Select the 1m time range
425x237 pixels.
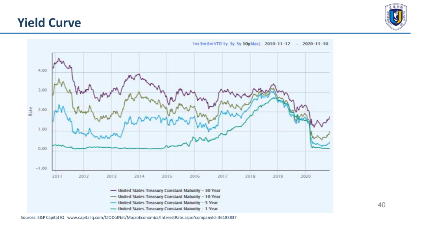pyautogui.click(x=195, y=44)
